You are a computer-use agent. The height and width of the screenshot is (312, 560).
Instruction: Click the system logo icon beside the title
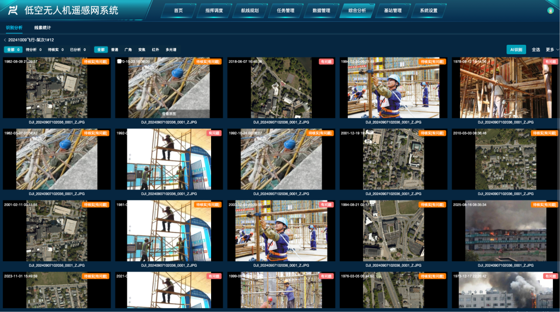click(13, 10)
